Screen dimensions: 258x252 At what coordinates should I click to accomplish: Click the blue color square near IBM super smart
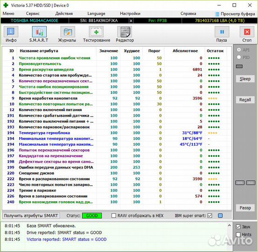220,216
